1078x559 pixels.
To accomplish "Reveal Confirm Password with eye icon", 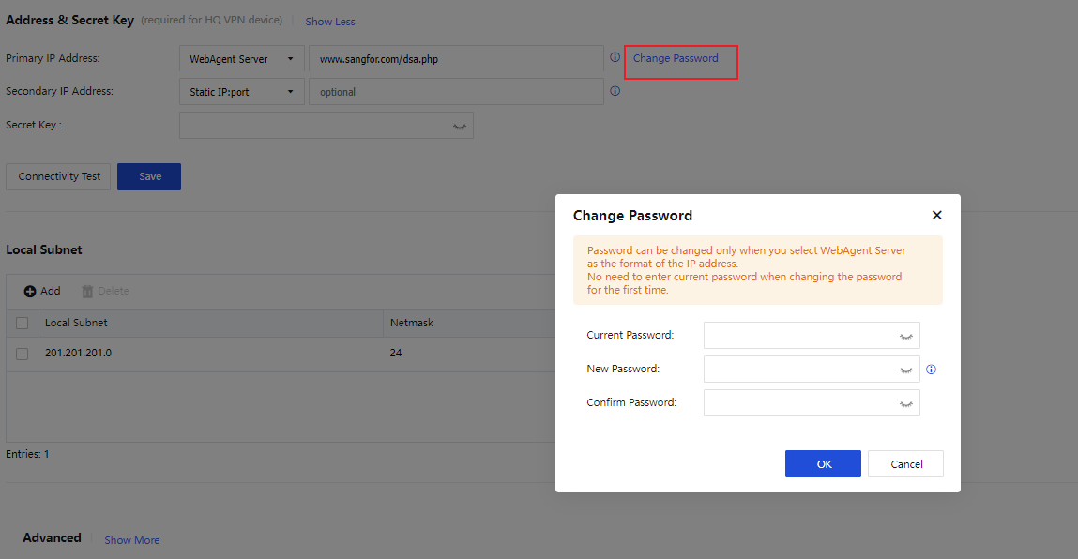I will (x=905, y=403).
